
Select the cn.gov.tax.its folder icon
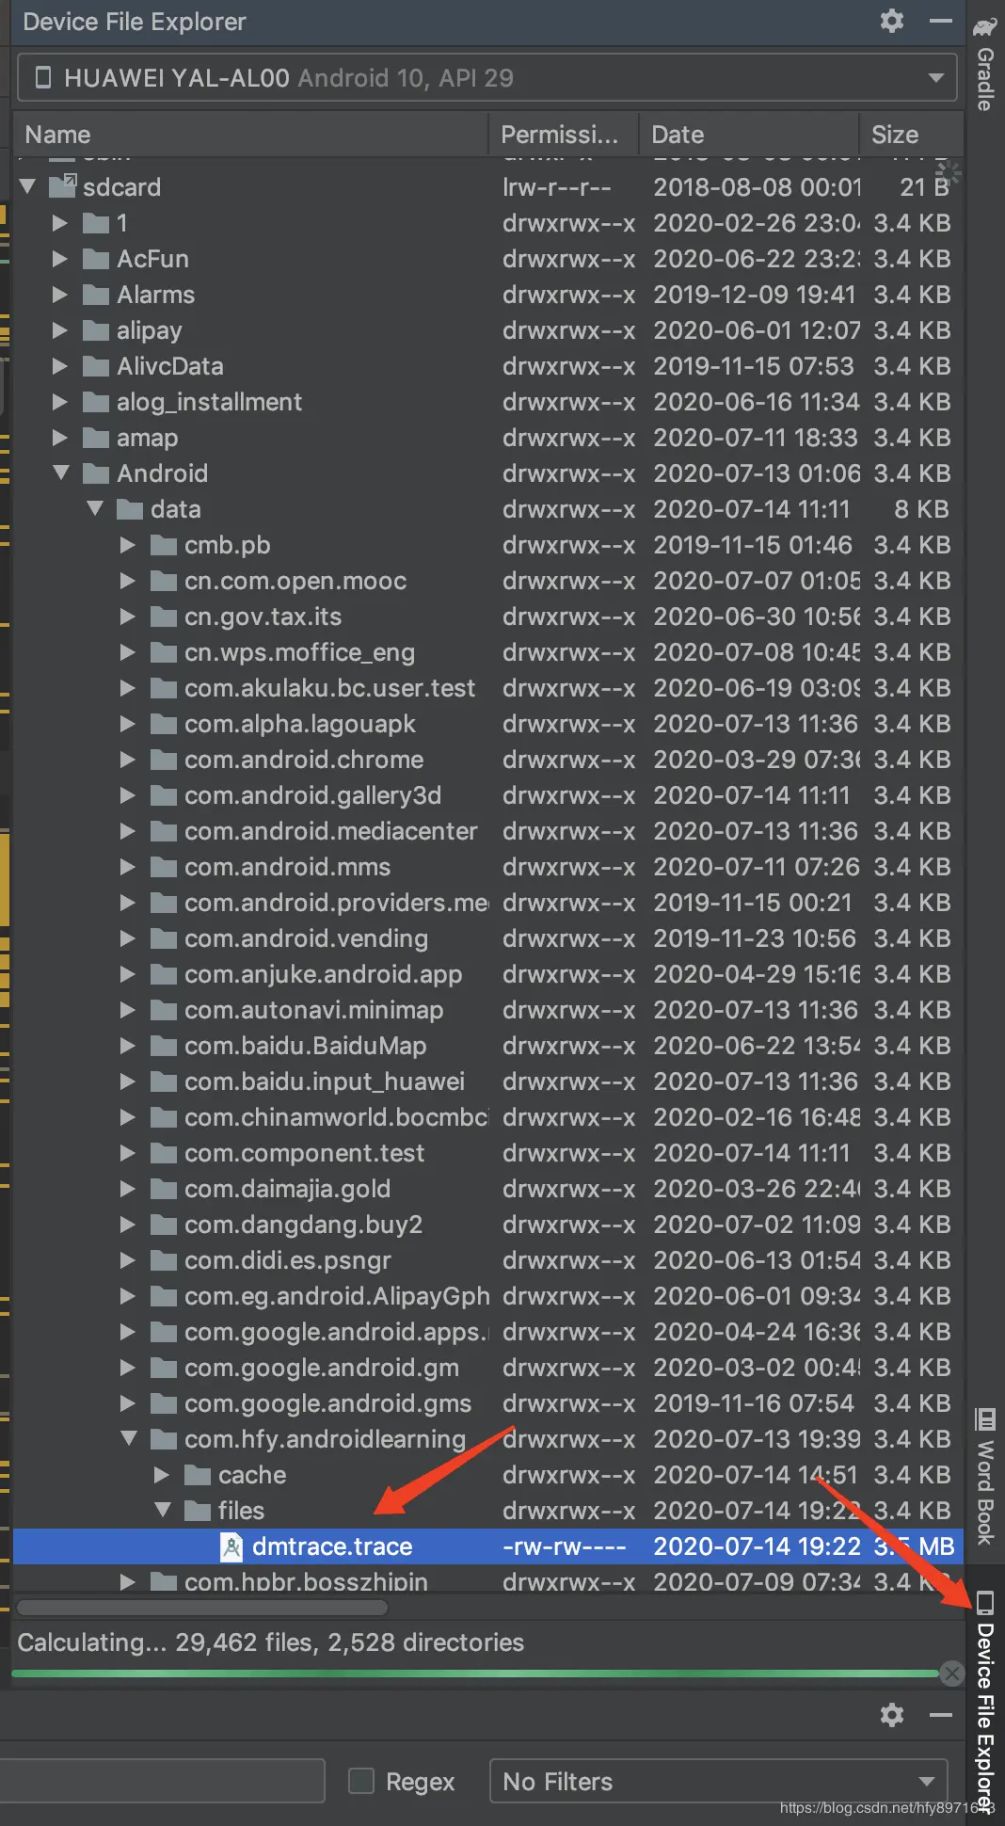(x=164, y=617)
